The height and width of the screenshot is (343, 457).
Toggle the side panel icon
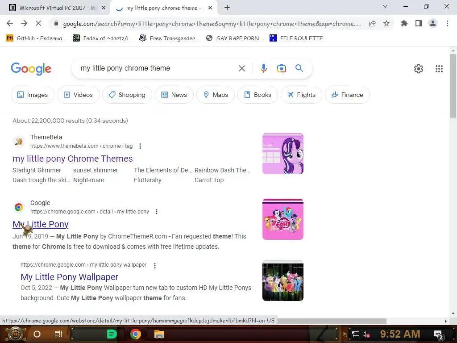pyautogui.click(x=419, y=23)
